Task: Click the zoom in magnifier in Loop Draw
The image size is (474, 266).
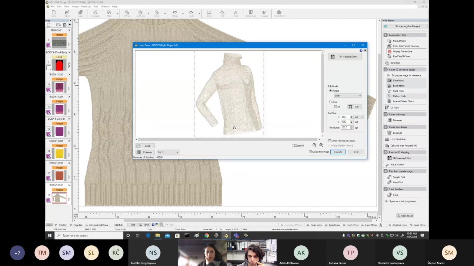Action: (x=321, y=146)
